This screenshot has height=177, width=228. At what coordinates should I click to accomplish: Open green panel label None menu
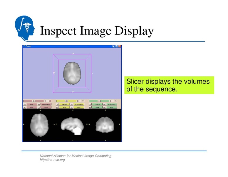tap(97, 107)
